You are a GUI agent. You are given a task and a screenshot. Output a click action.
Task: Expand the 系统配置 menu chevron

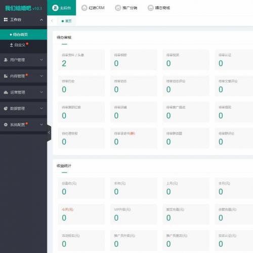(41, 124)
